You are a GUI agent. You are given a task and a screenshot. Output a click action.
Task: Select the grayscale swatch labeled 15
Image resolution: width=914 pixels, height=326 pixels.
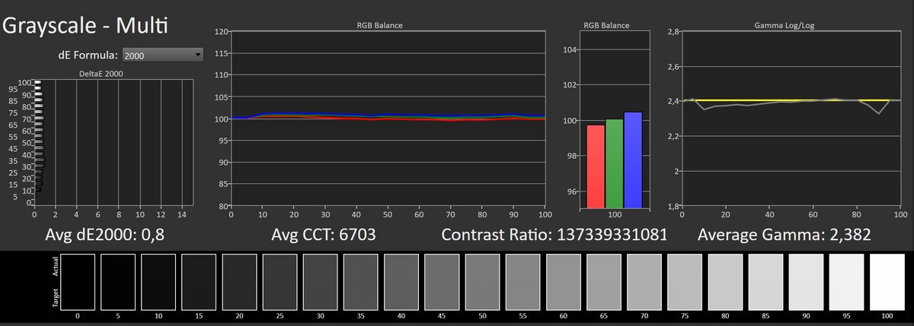[x=199, y=280]
